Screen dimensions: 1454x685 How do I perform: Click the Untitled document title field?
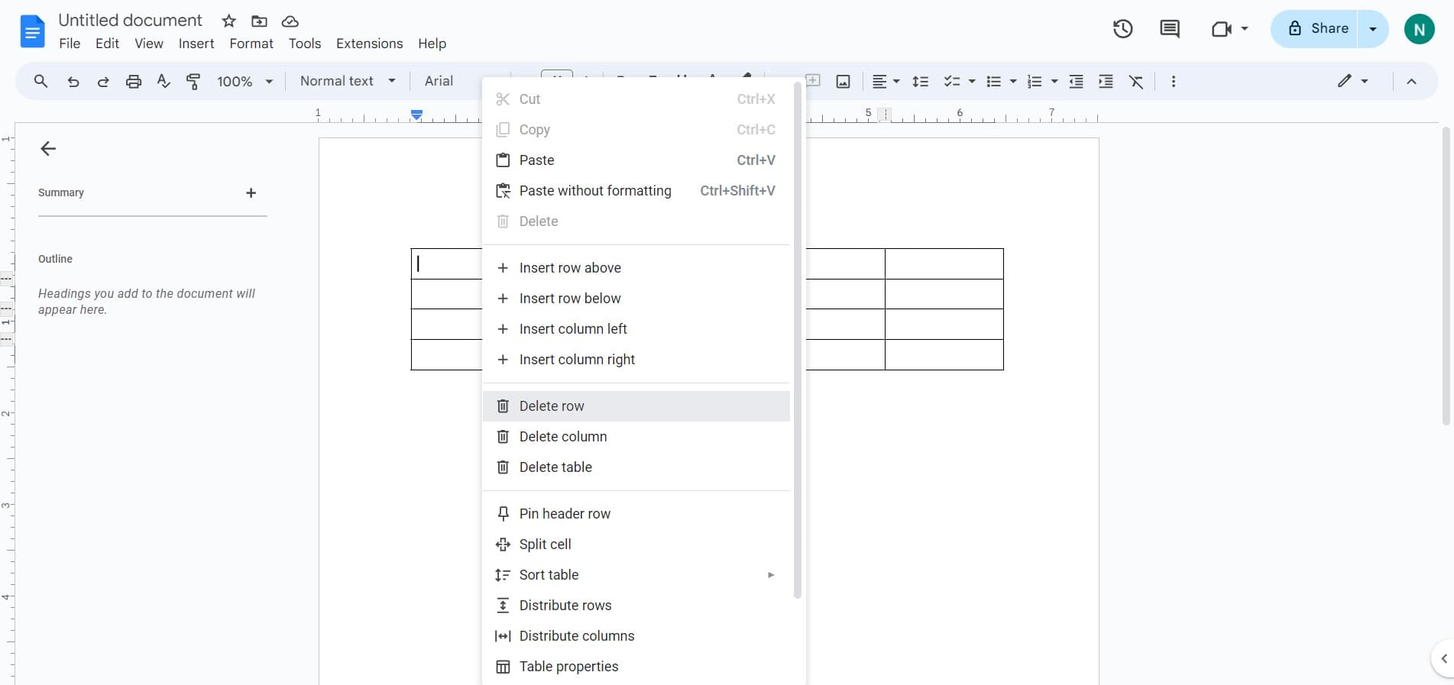[x=131, y=21]
